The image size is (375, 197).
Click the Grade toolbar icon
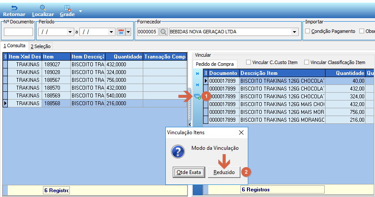(x=67, y=11)
